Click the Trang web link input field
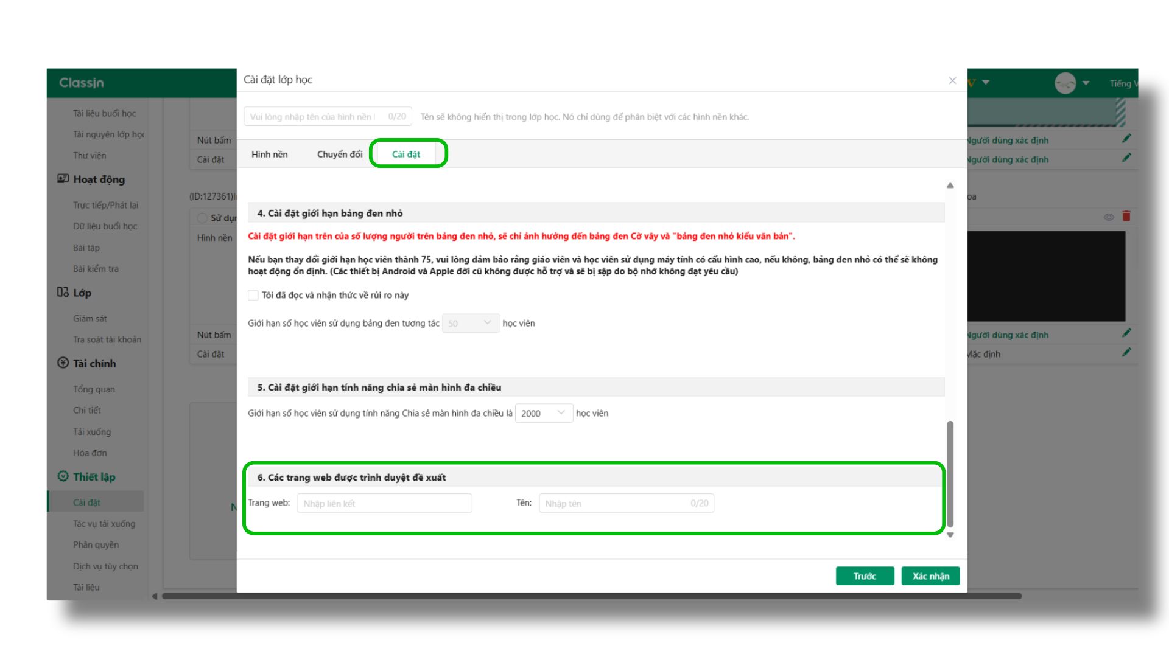Screen dimensions: 1169x657 click(x=384, y=503)
